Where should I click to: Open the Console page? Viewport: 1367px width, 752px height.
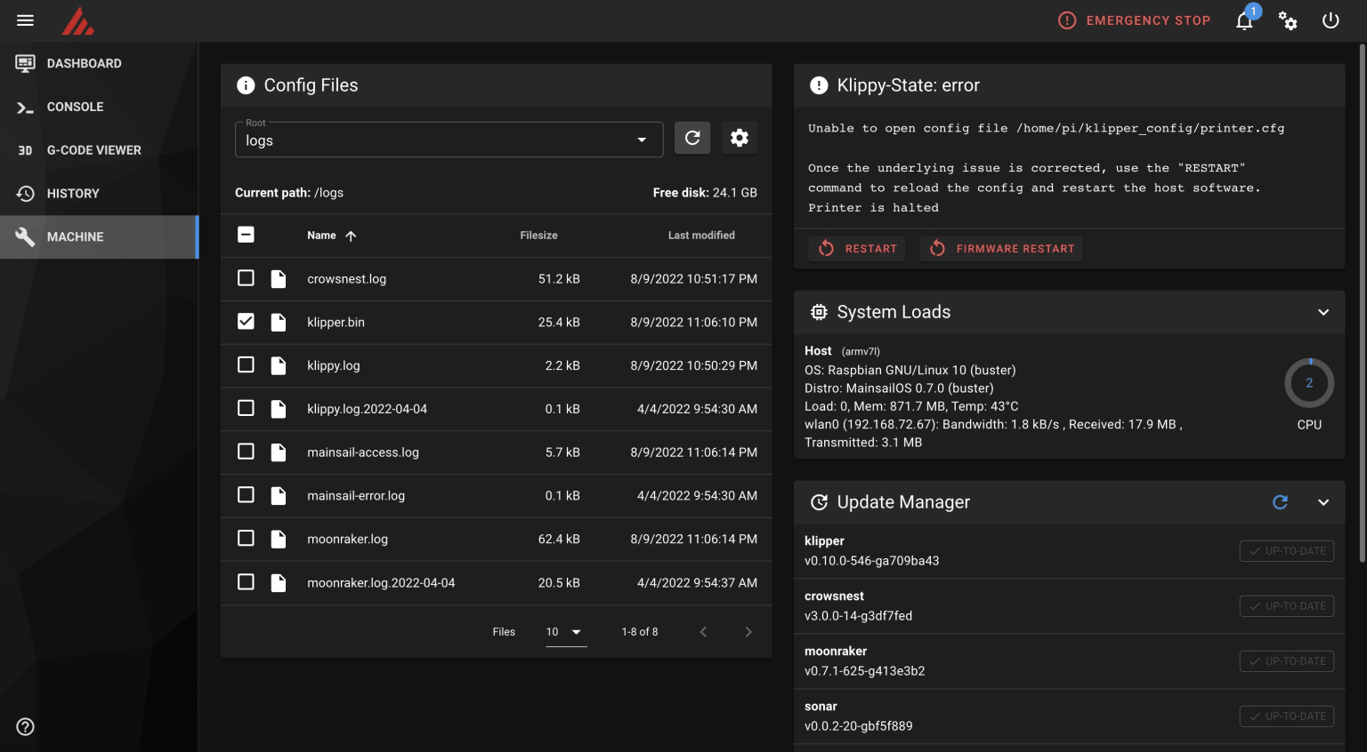point(99,107)
